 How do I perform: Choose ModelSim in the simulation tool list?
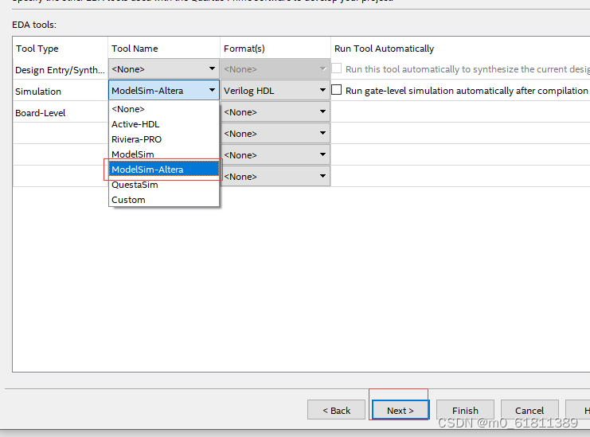(x=164, y=154)
